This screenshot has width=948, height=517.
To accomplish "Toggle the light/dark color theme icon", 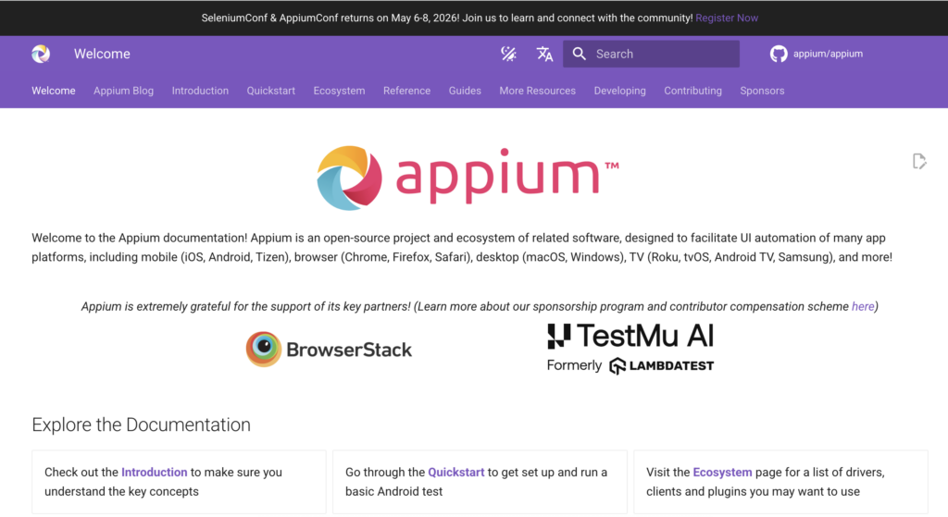I will (x=508, y=54).
